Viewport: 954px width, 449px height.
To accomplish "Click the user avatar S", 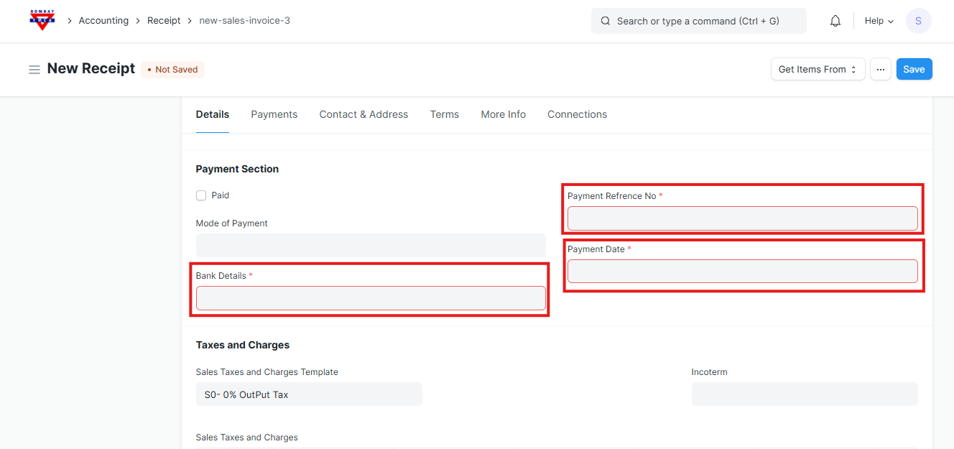I will tap(918, 21).
